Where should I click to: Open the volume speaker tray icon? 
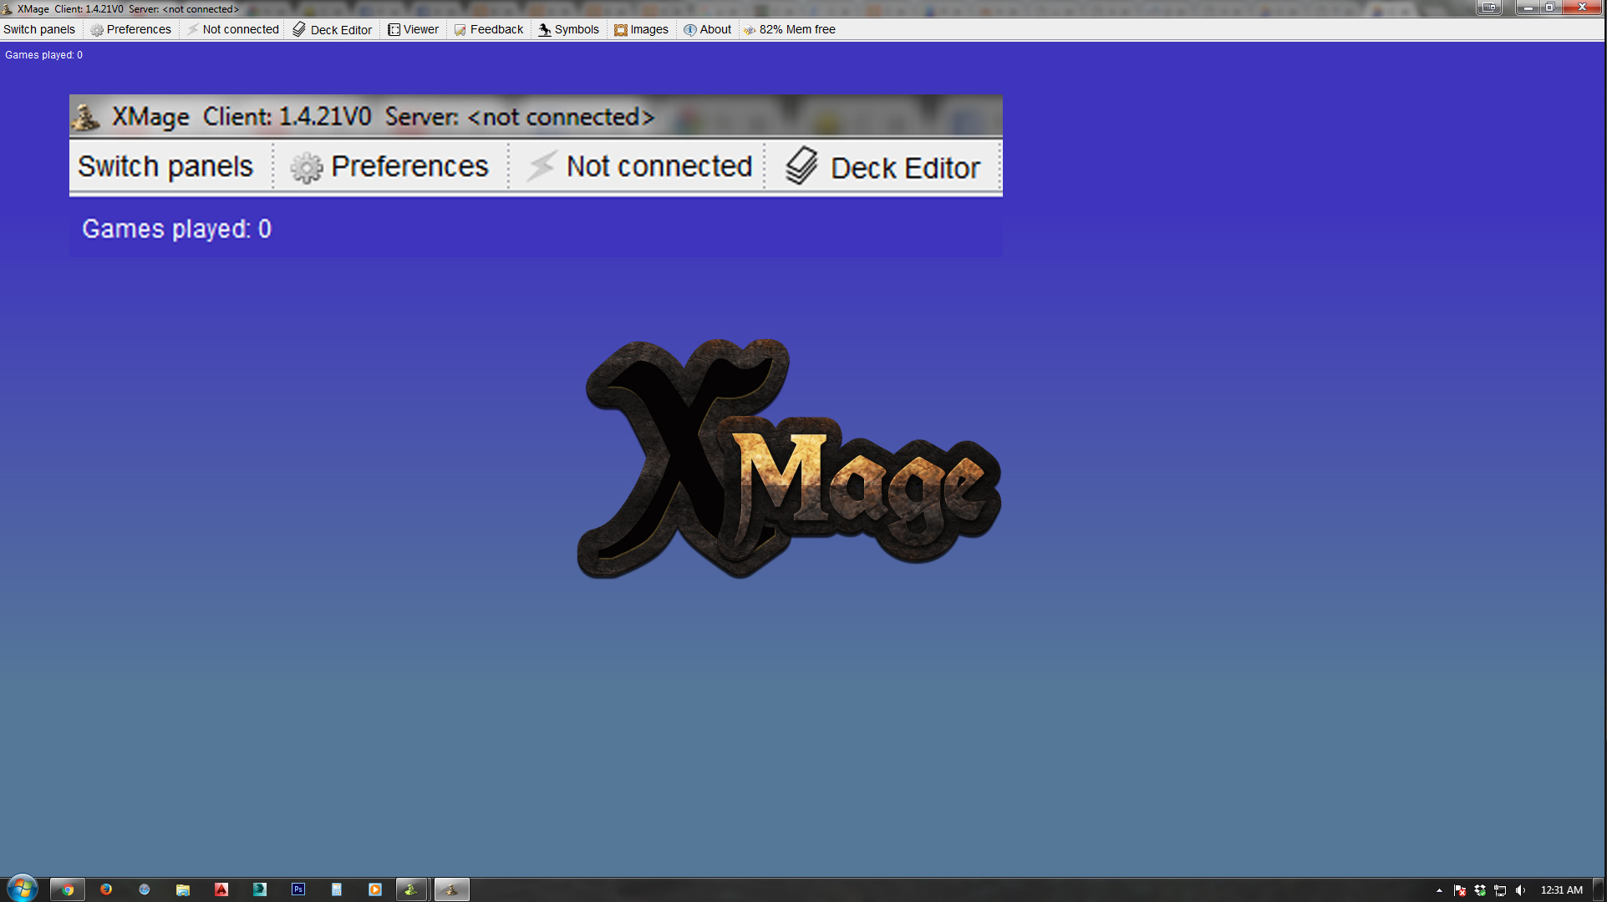point(1520,890)
